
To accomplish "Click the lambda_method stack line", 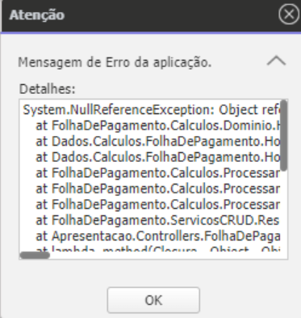I will (x=158, y=249).
